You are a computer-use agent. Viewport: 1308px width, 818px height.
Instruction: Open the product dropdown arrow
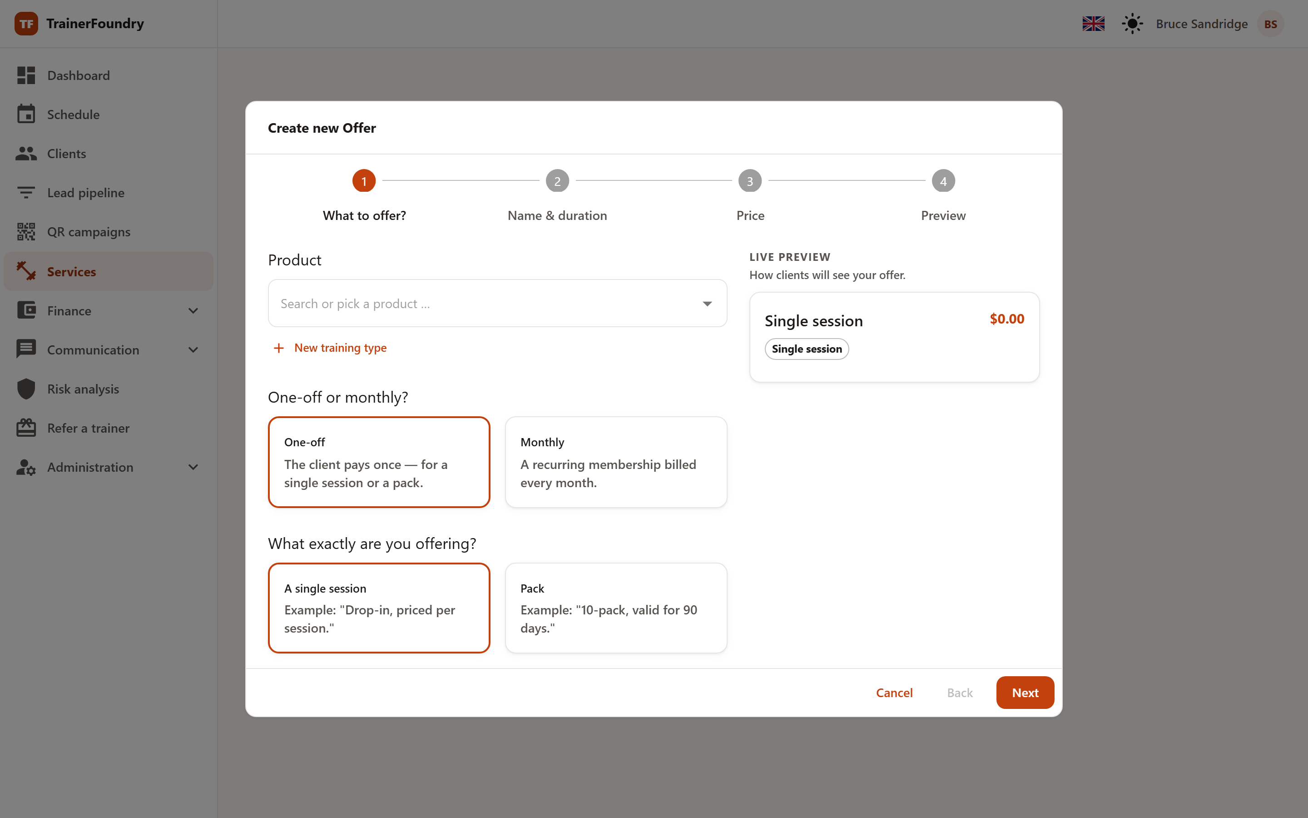707,304
